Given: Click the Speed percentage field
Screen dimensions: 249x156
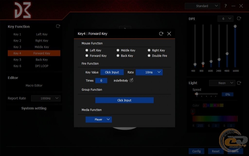Looking at the screenshot, I should point(228,94).
